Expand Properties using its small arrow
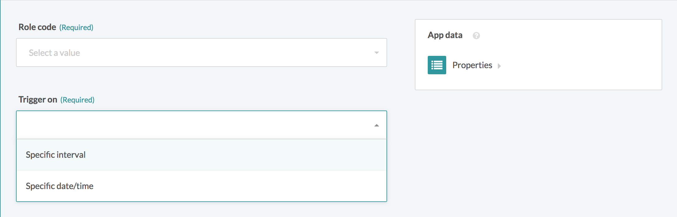This screenshot has height=217, width=677. point(499,66)
